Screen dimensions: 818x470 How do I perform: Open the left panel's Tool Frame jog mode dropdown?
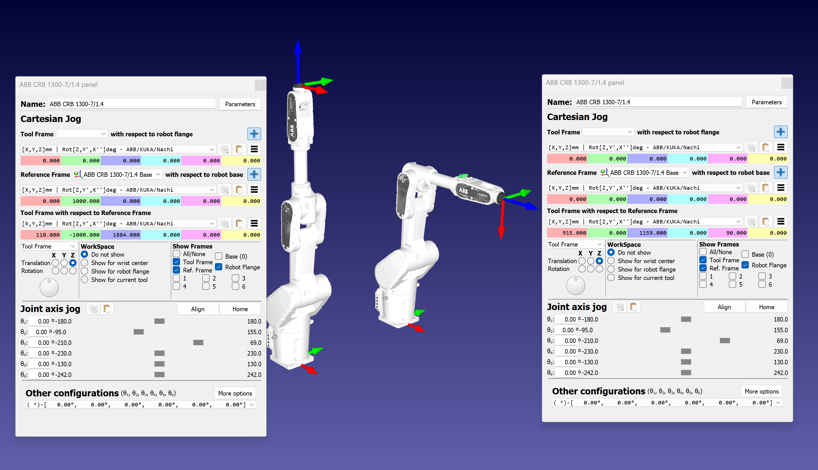(x=48, y=246)
